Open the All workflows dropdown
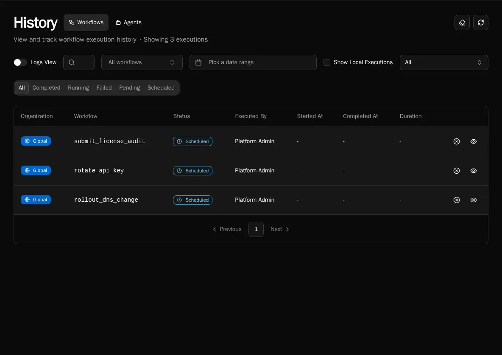The width and height of the screenshot is (502, 355). coord(142,62)
